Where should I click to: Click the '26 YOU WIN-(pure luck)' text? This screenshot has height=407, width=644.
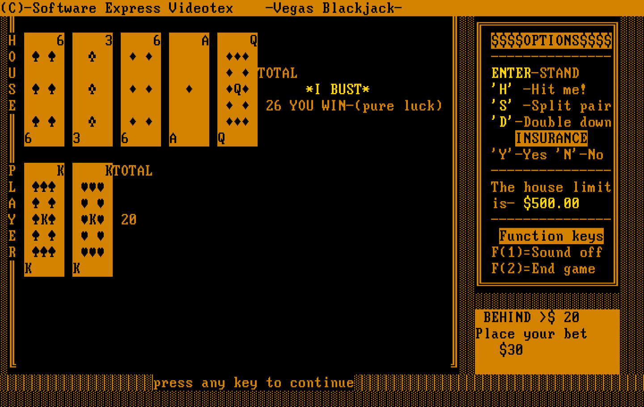pos(354,106)
